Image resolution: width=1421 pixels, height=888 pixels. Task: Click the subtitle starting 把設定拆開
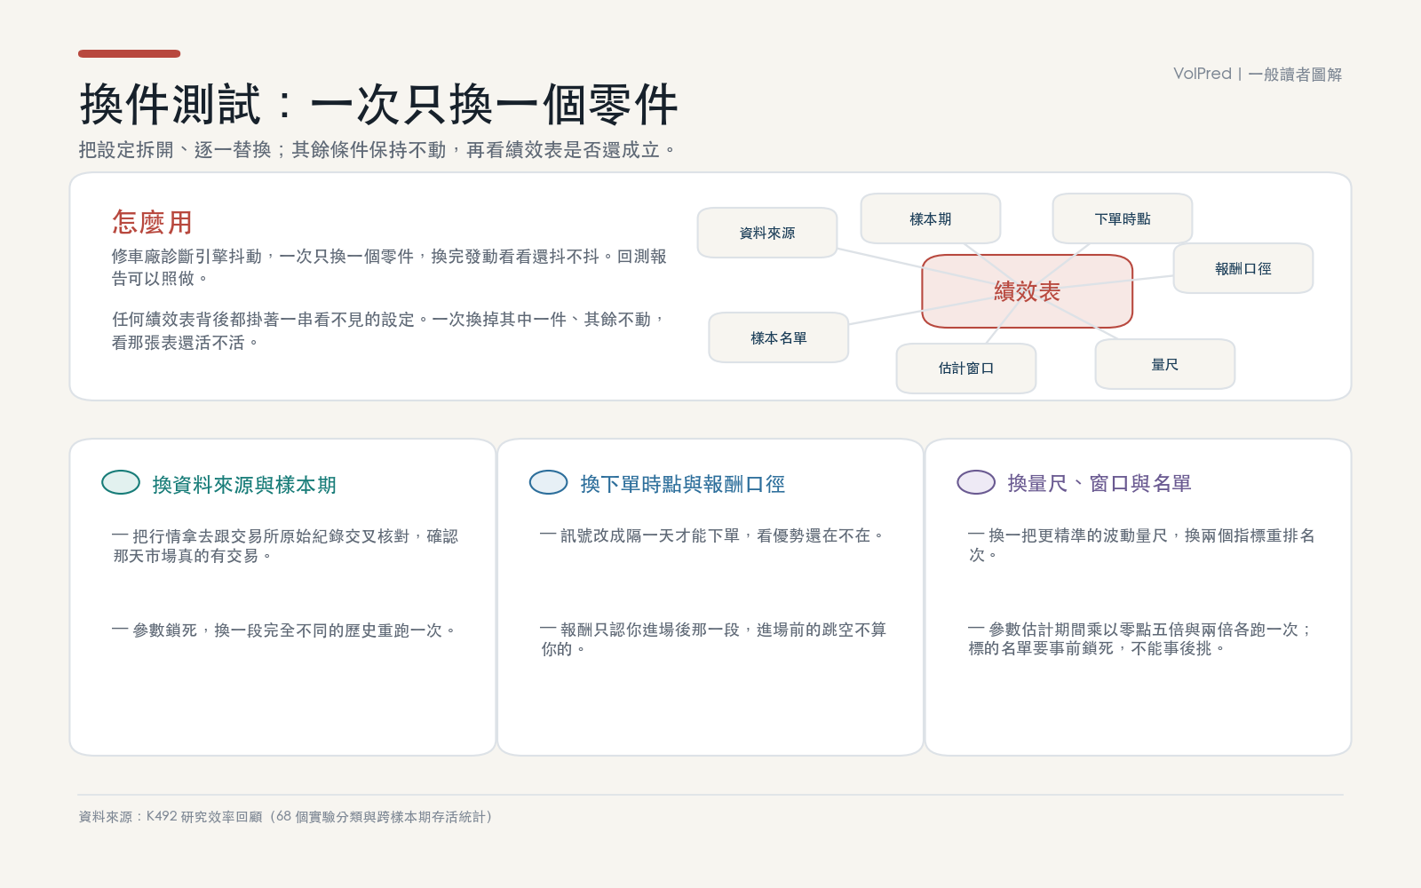coord(377,150)
